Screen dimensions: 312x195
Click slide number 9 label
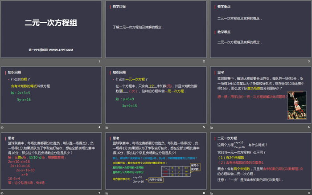coord(308,193)
